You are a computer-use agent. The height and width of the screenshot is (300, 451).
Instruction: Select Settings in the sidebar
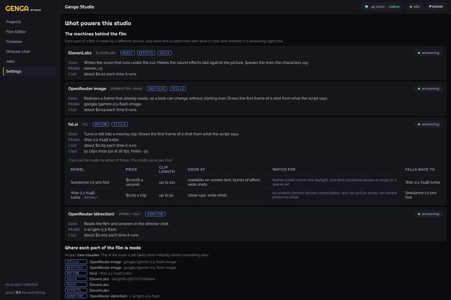[x=30, y=71]
